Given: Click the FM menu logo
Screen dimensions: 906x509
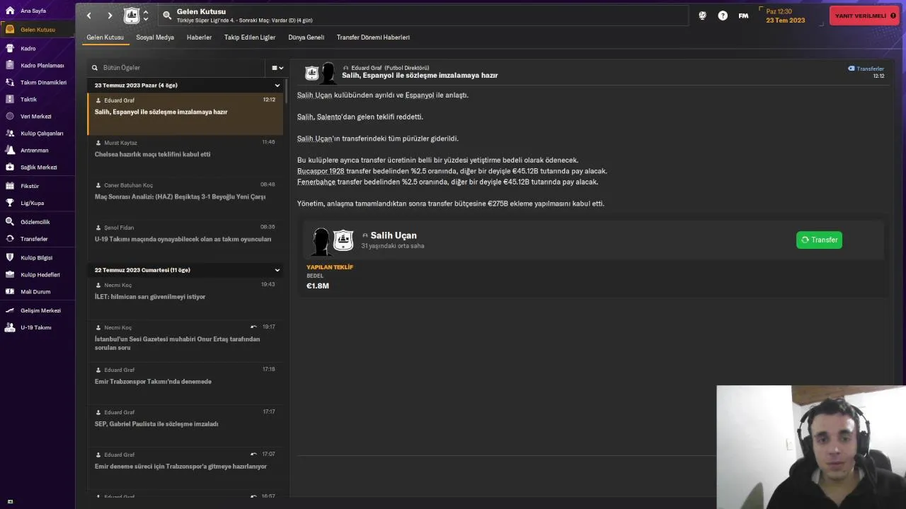Looking at the screenshot, I should point(743,16).
